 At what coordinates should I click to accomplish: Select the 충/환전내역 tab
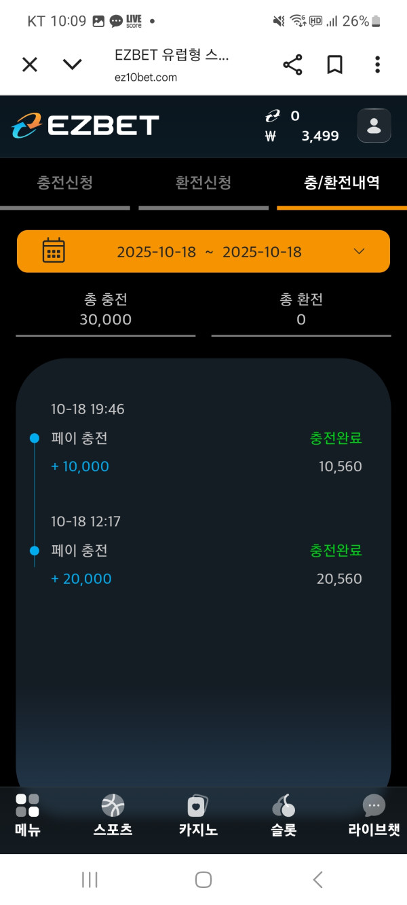pyautogui.click(x=342, y=183)
